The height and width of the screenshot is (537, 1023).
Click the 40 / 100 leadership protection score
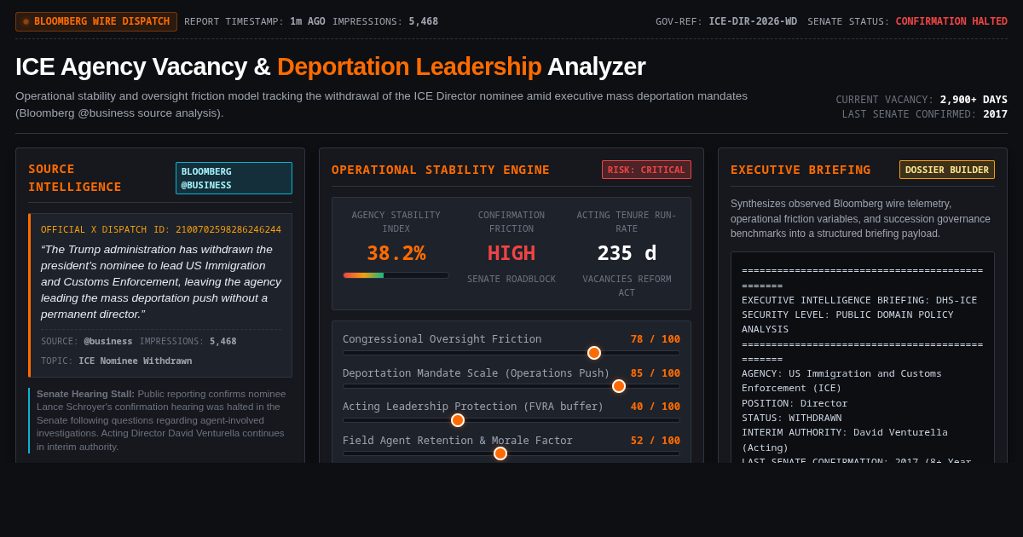[656, 407]
